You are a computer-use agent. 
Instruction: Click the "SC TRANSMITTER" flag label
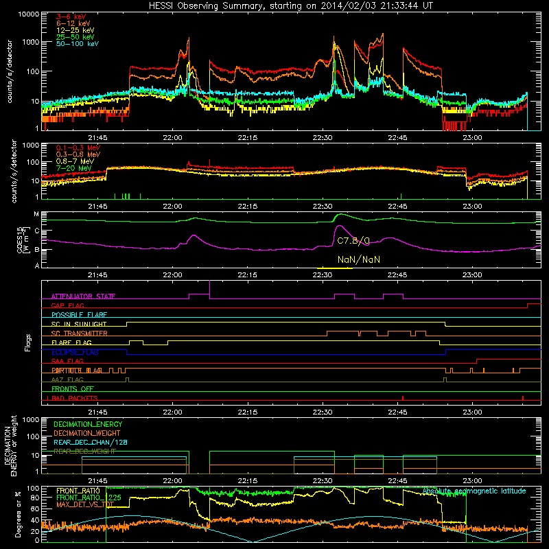pos(79,334)
